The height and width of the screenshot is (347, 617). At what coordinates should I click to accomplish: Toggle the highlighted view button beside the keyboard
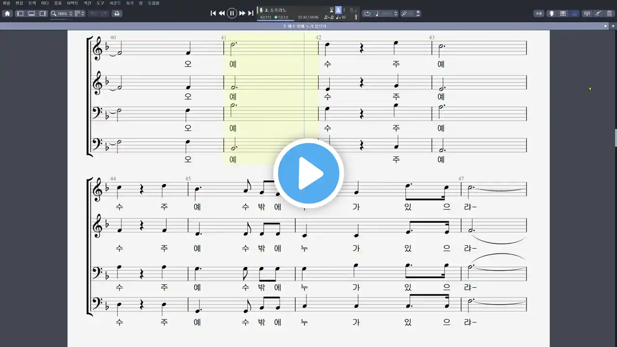click(x=574, y=13)
